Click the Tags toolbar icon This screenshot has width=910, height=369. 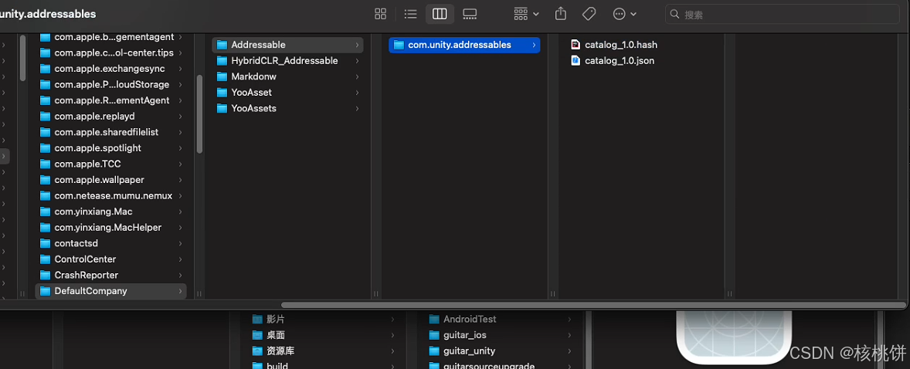(589, 14)
